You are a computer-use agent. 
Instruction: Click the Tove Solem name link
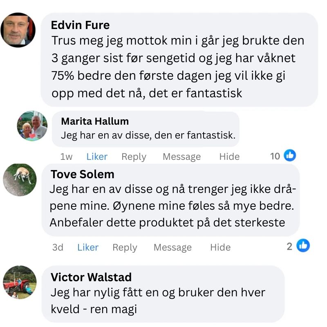(x=82, y=175)
